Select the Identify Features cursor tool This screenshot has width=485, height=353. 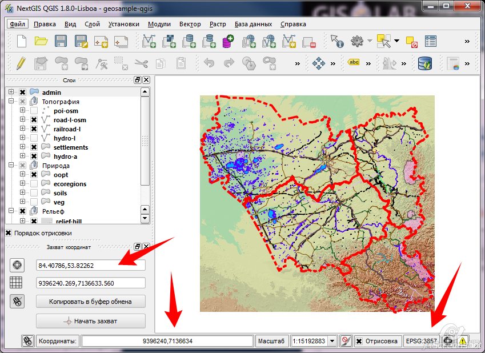pyautogui.click(x=337, y=41)
